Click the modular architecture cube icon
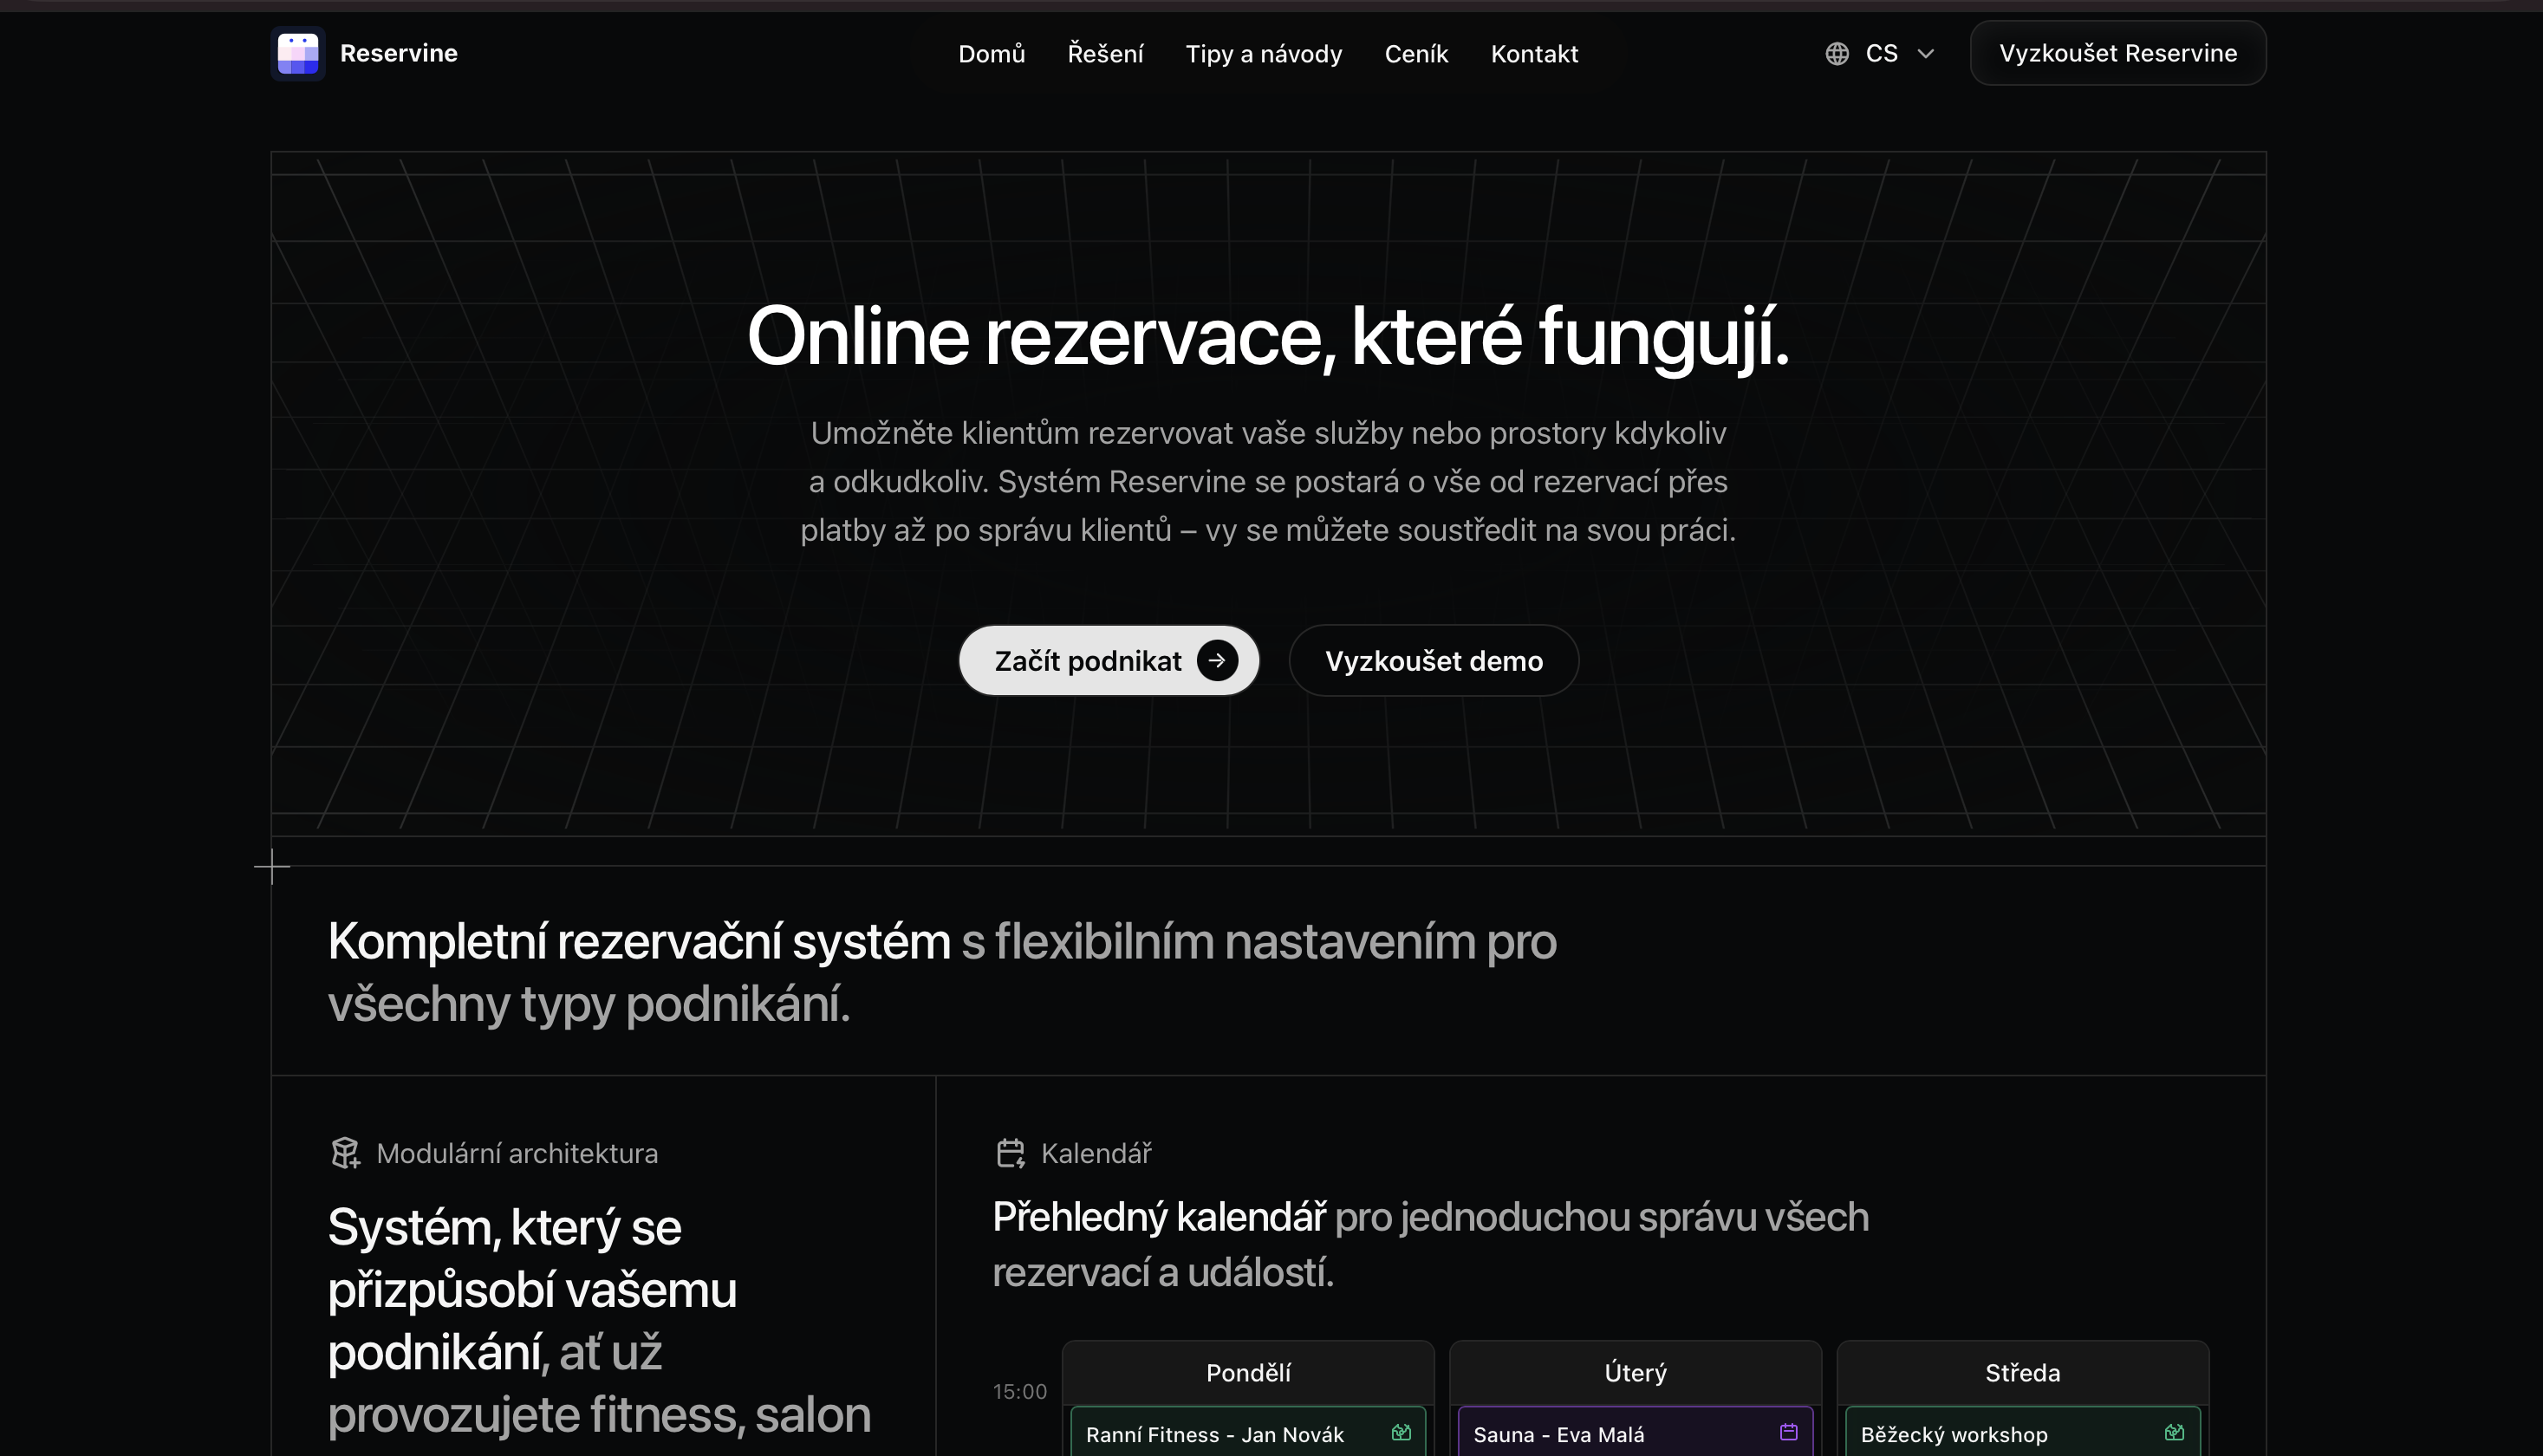Viewport: 2543px width, 1456px height. [x=346, y=1153]
